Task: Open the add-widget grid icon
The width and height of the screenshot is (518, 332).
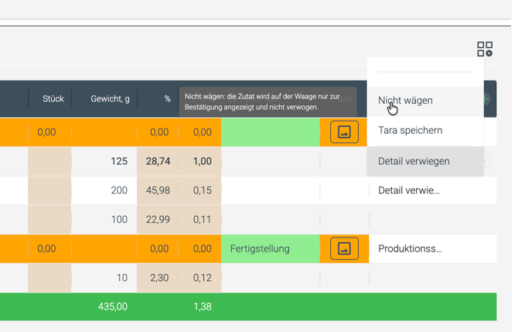Action: (485, 49)
